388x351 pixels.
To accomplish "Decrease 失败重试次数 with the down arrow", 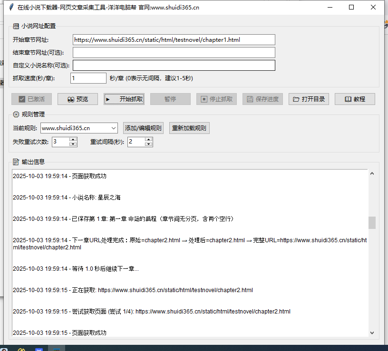I will (x=73, y=144).
